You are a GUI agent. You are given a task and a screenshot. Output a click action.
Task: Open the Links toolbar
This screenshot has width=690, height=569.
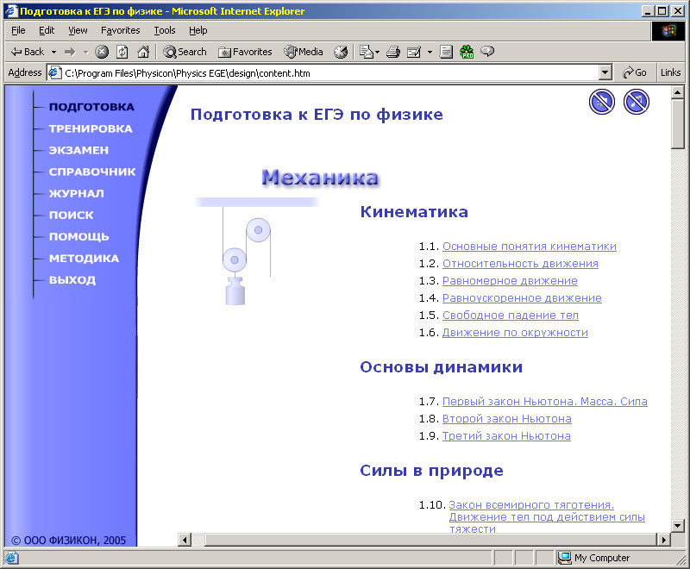[x=670, y=72]
